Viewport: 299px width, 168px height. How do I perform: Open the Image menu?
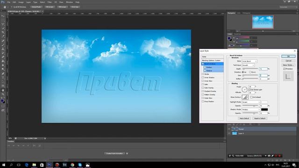[21, 2]
